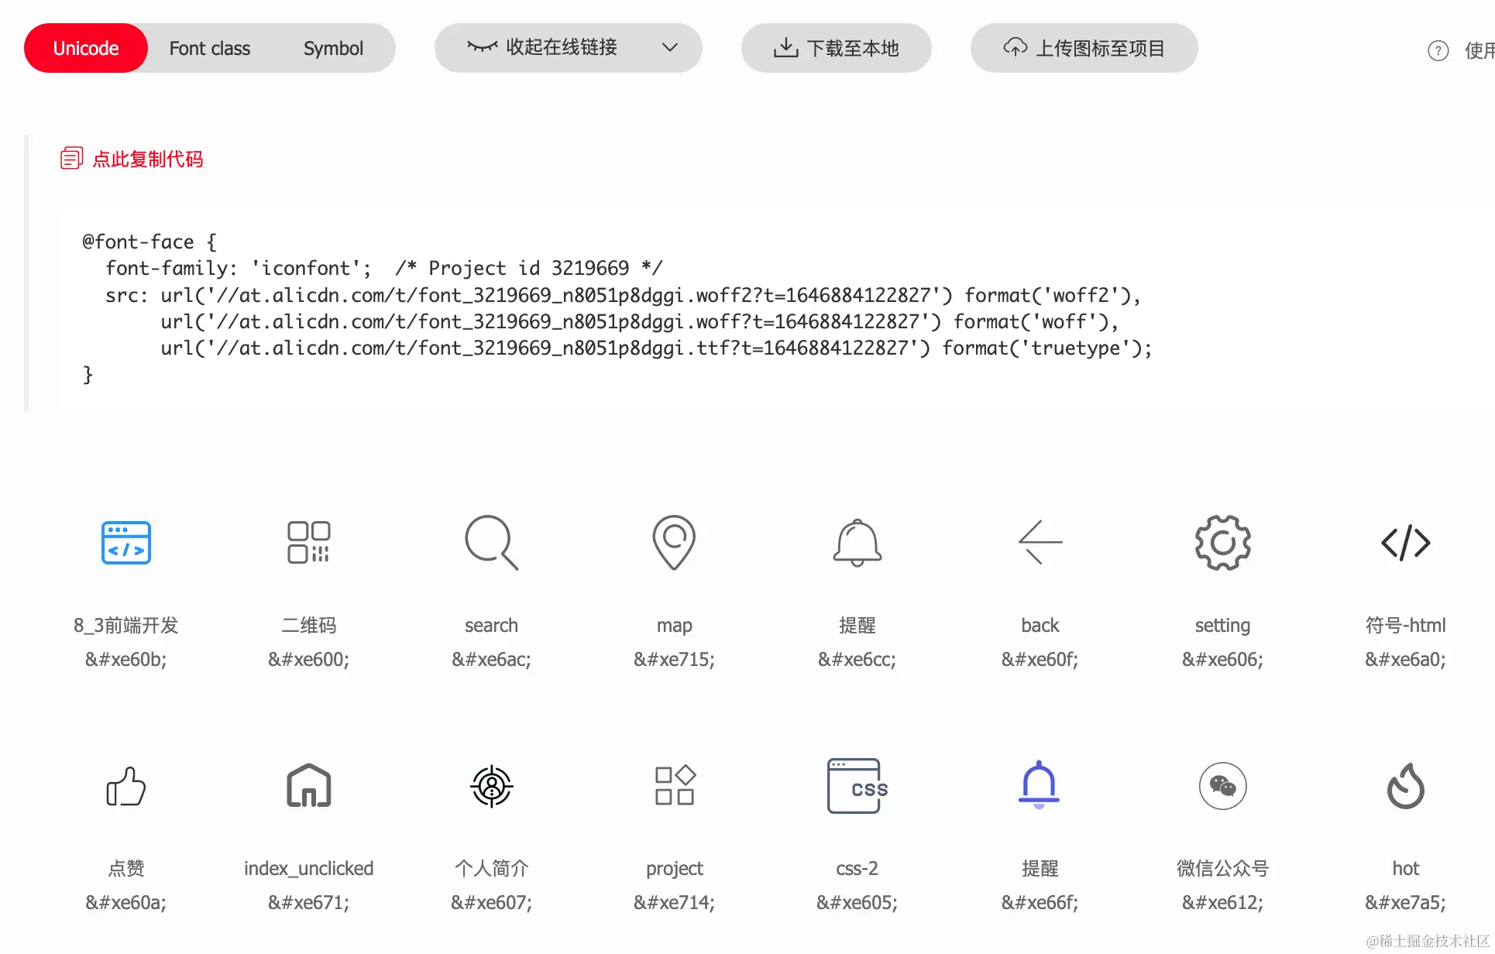This screenshot has width=1495, height=954.
Task: Select the map pin icon
Action: click(x=674, y=542)
